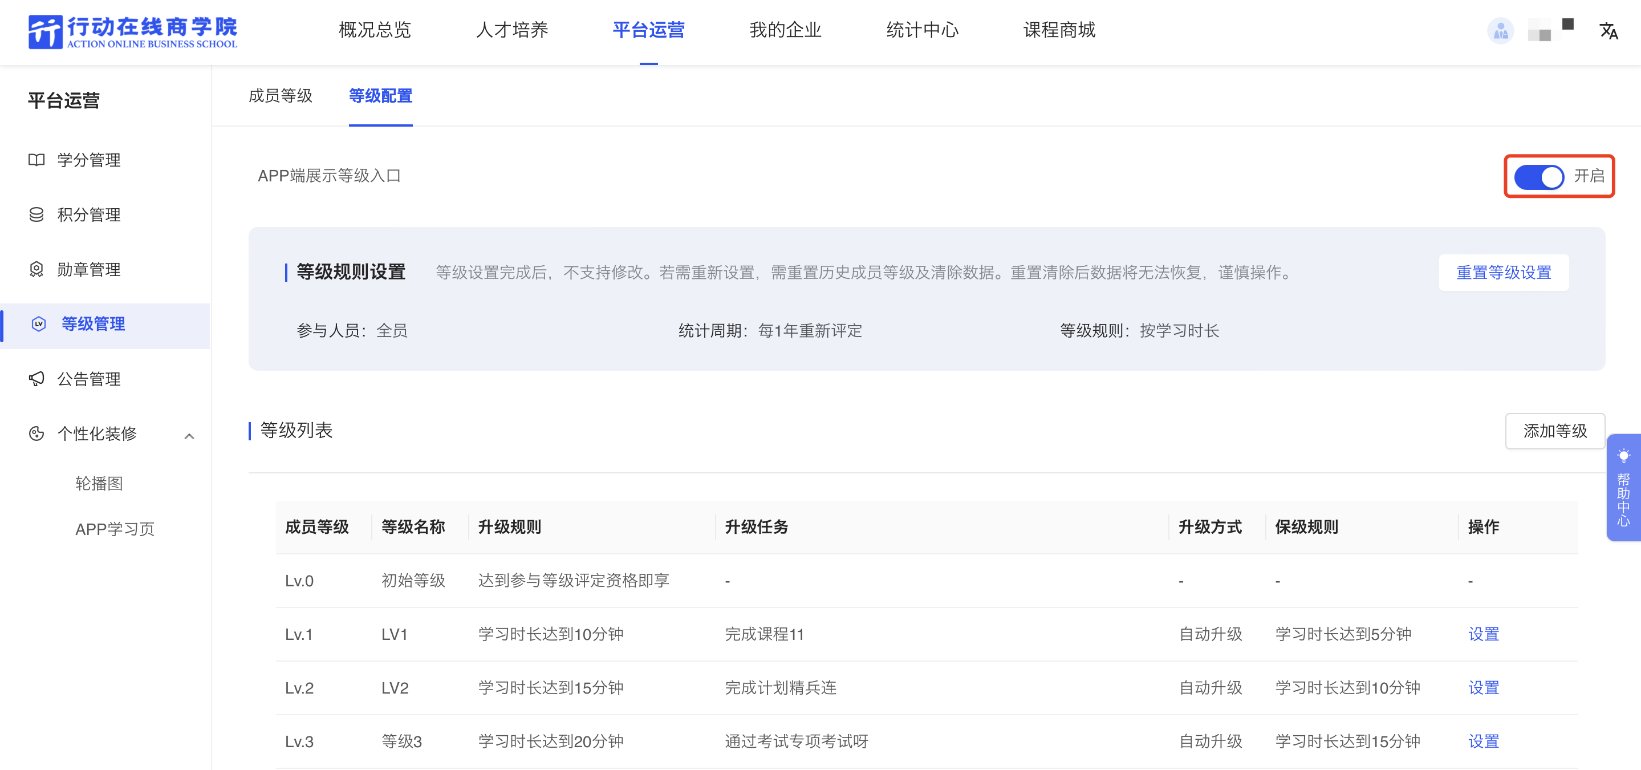Screen dimensions: 1641x770
Task: Click the badge icon beside 勋章管理
Action: coord(37,269)
